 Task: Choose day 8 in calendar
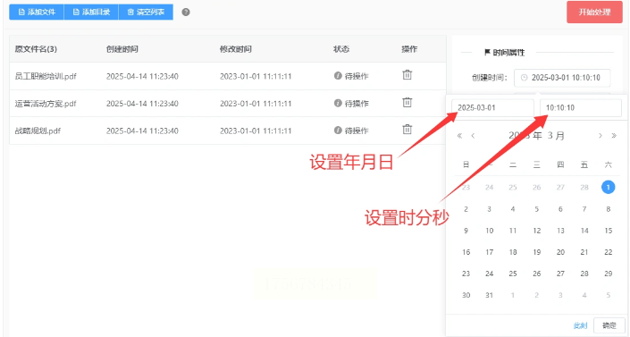608,209
